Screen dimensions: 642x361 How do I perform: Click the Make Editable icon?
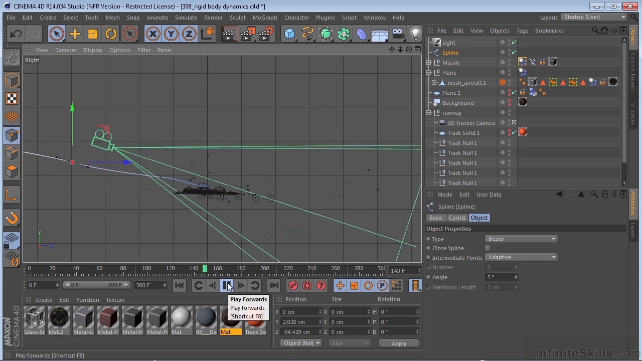tap(12, 57)
